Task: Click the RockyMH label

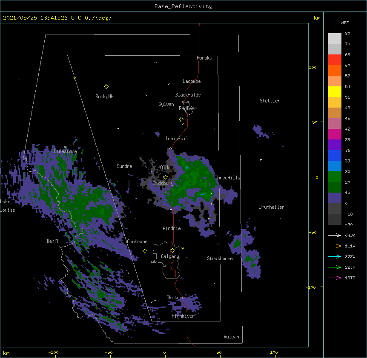Action: coord(104,97)
